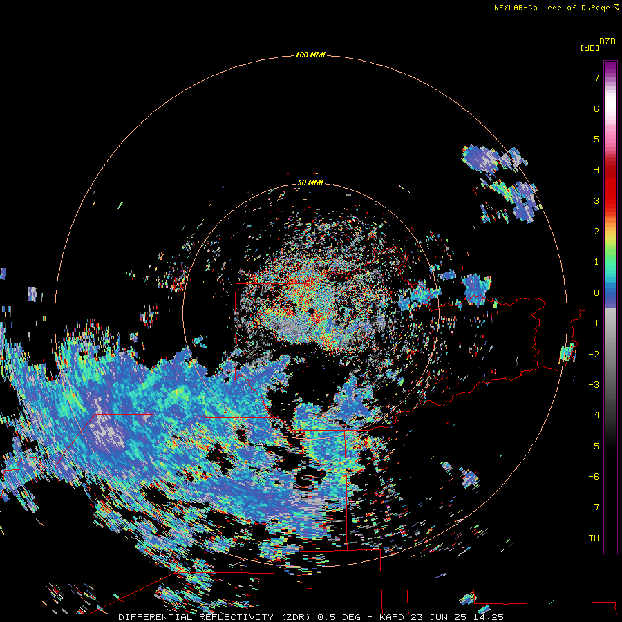Click the black radar site dot at center

(x=312, y=311)
